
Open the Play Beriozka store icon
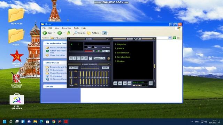coord(17,101)
